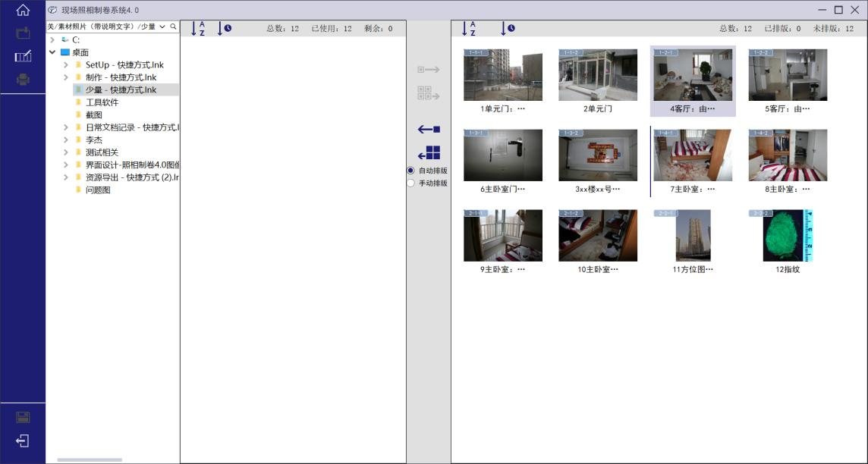868x464 pixels.
Task: Select the 测试相关 folder label
Action: pyautogui.click(x=102, y=152)
